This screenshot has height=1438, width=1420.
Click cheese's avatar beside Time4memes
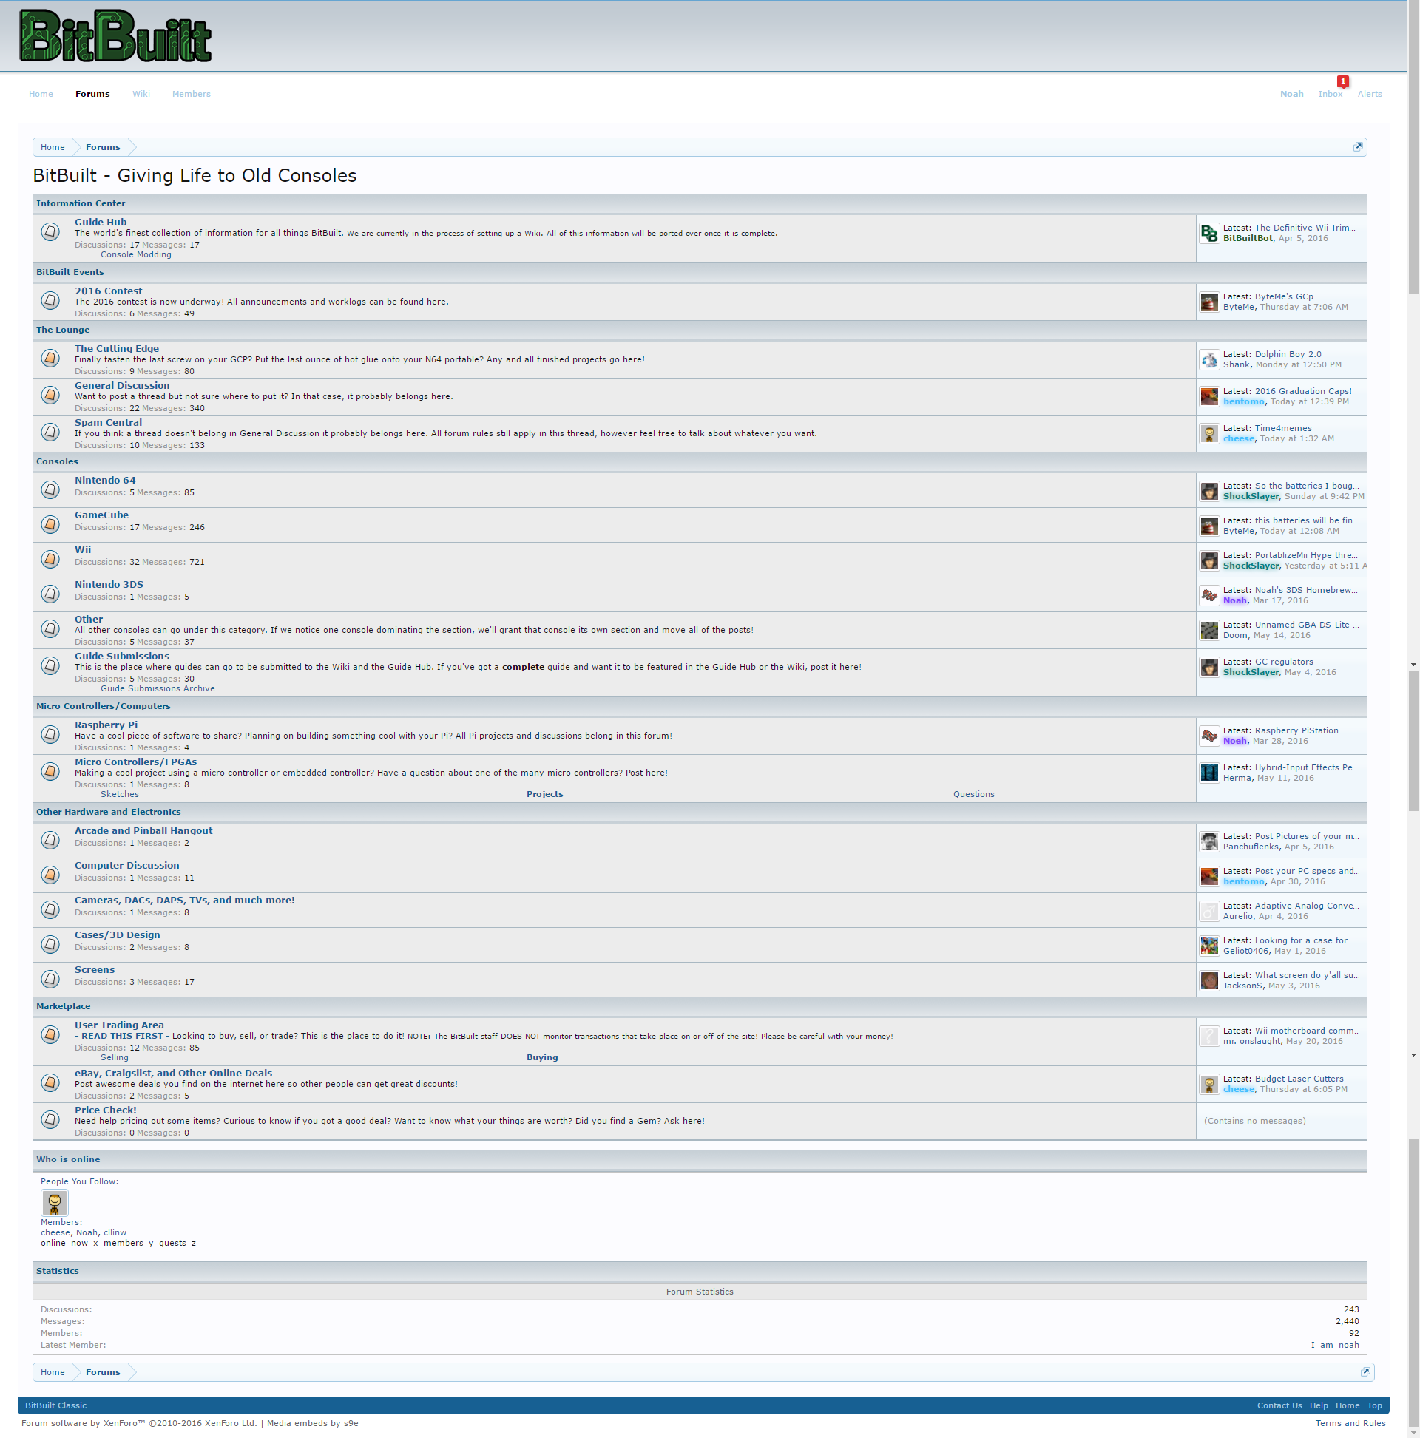tap(1209, 434)
